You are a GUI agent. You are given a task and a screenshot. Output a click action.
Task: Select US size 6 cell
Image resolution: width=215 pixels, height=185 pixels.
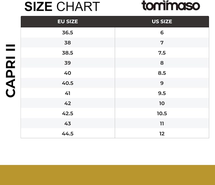pos(162,33)
